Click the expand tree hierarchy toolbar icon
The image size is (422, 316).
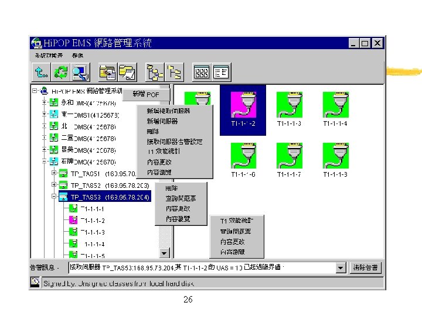(x=155, y=72)
